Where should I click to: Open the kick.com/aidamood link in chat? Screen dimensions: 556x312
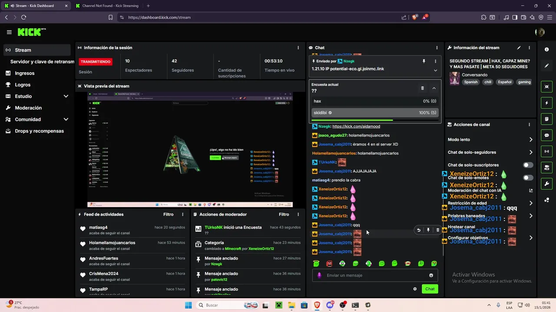tap(356, 127)
